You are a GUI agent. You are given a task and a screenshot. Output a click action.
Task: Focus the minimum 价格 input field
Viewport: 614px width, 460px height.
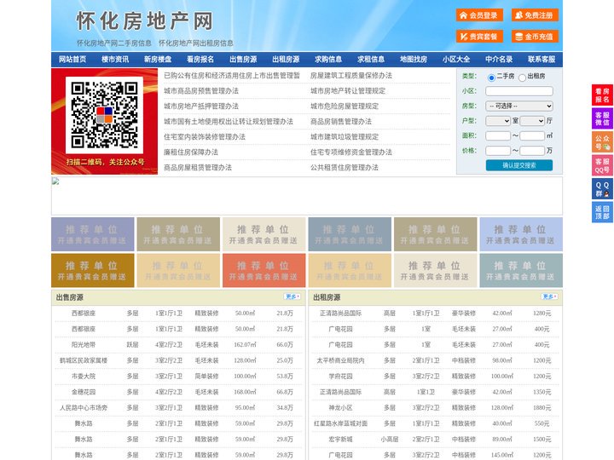(498, 151)
